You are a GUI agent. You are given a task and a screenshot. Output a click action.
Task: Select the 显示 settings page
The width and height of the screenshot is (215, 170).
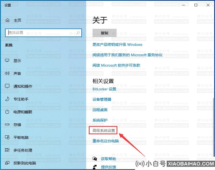(x=17, y=61)
